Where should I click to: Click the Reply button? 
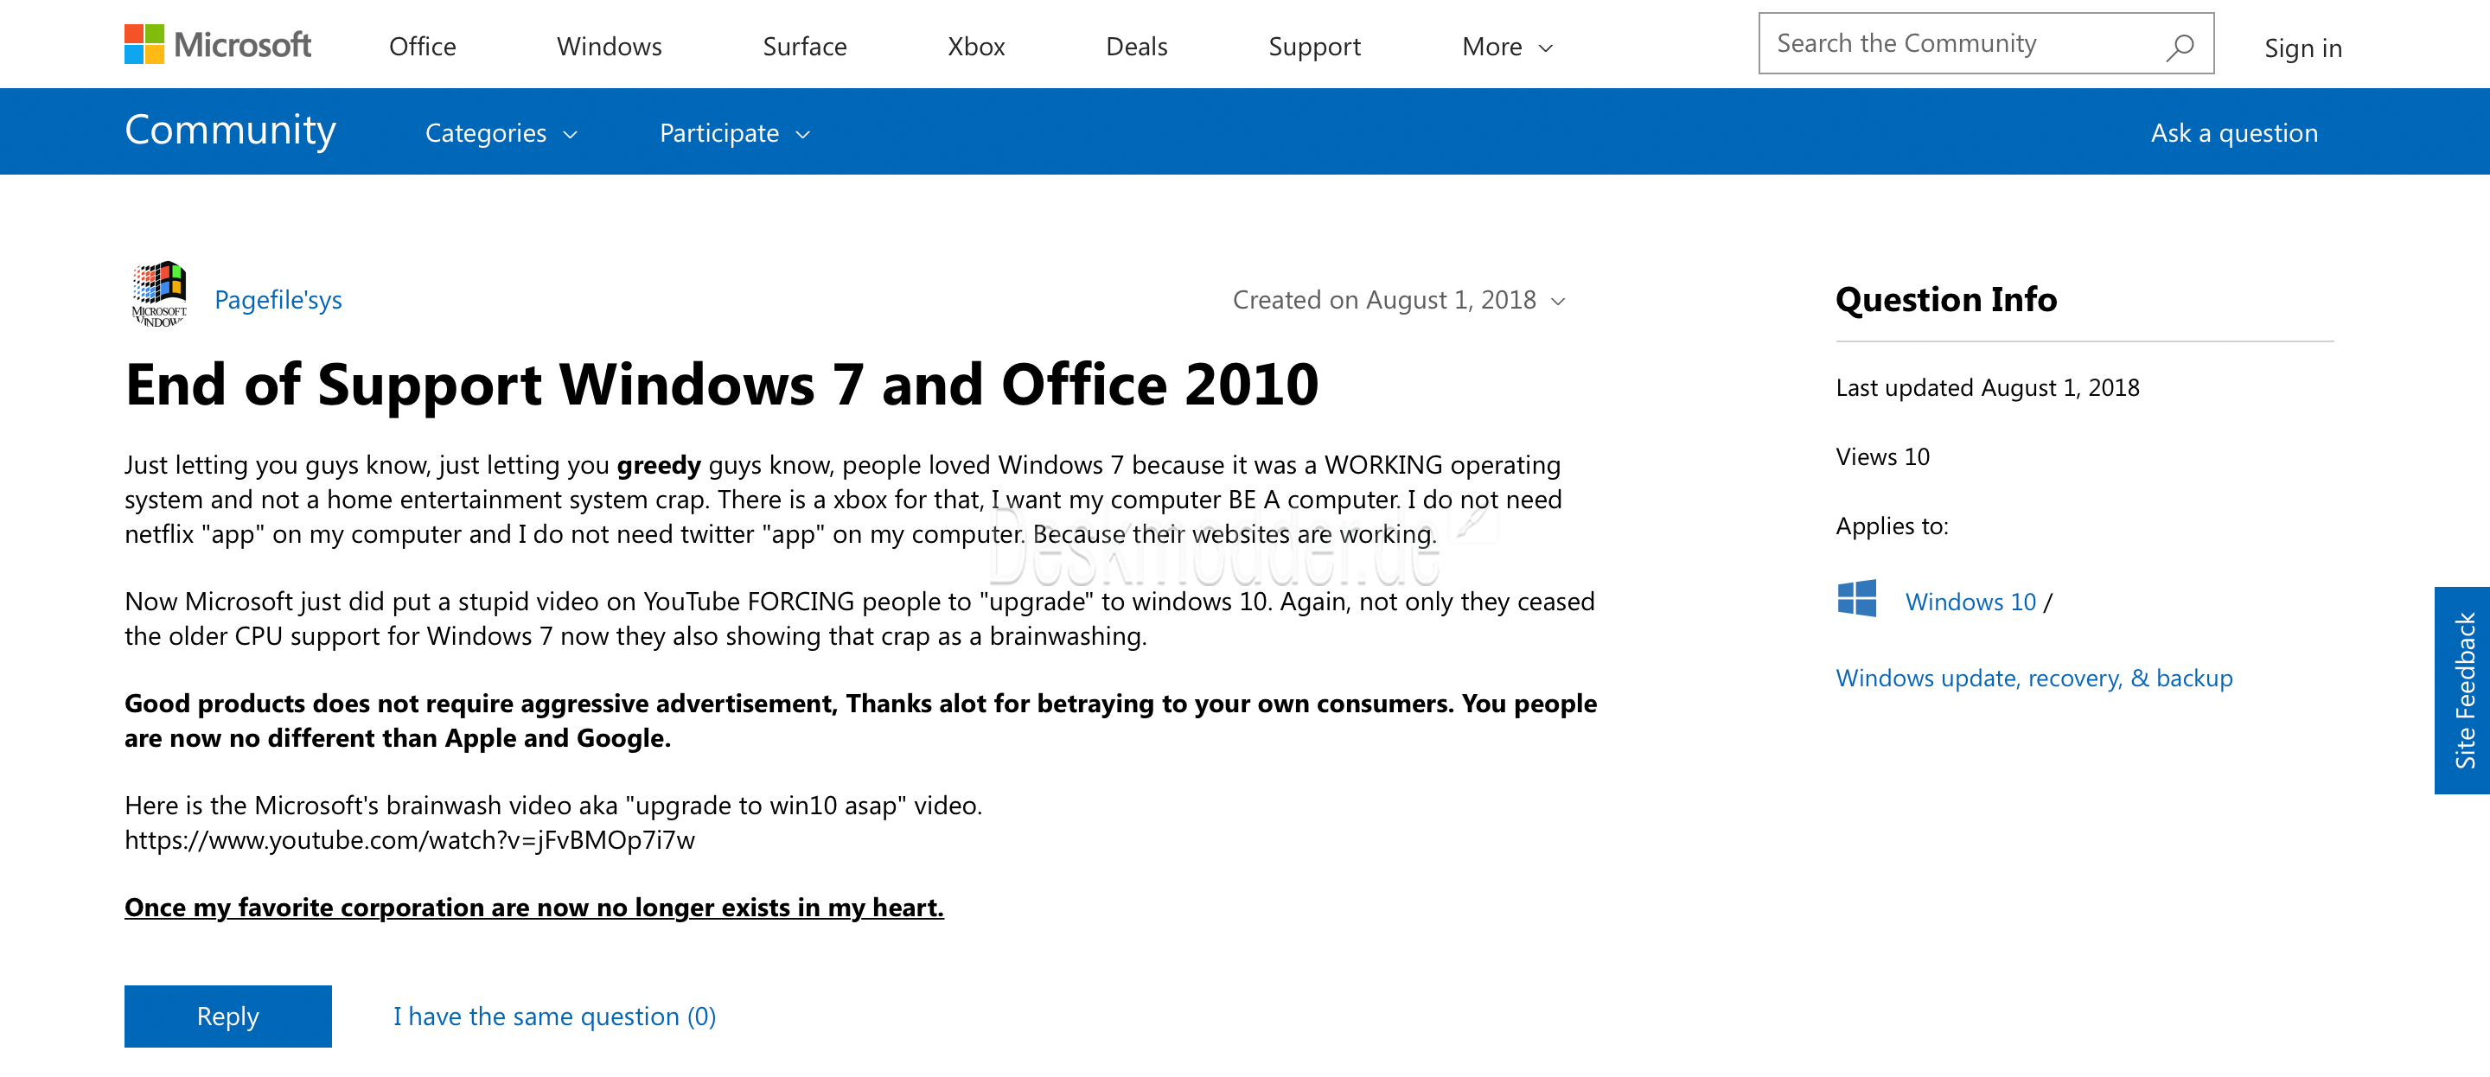(227, 1015)
